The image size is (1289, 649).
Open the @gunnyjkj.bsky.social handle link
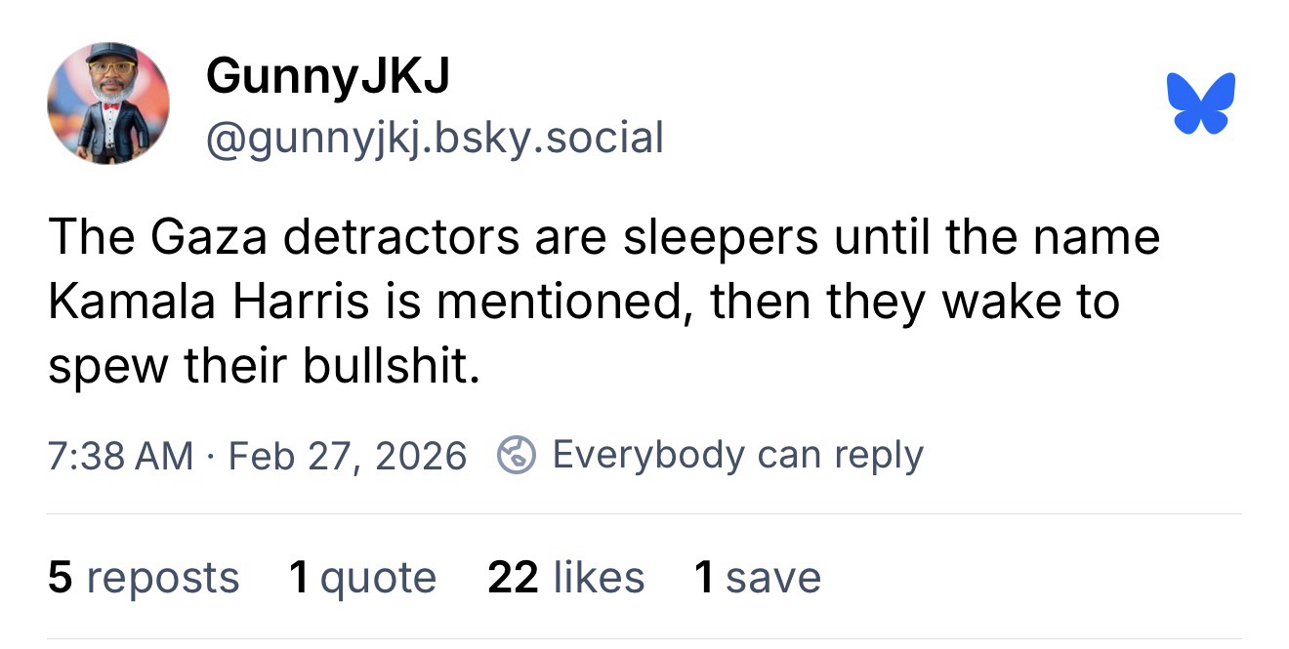point(435,138)
